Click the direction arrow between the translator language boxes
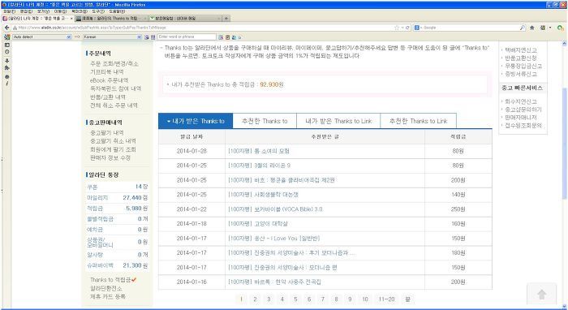Viewport: 568px width, 310px height. click(77, 37)
